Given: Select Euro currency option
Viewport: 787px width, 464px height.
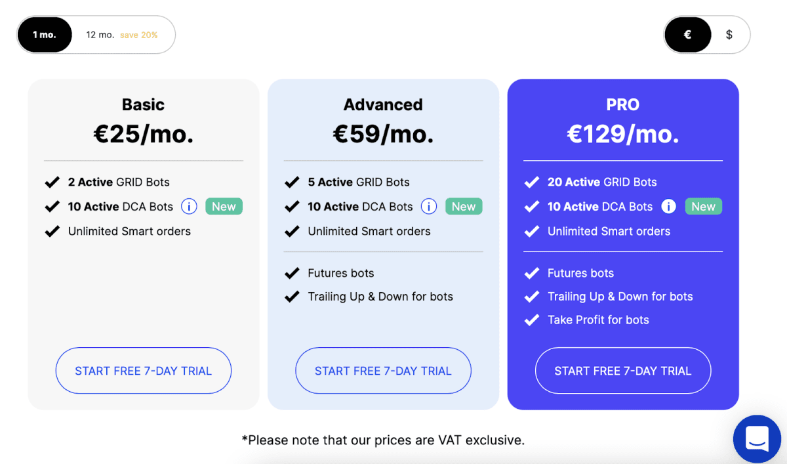Looking at the screenshot, I should [x=687, y=35].
